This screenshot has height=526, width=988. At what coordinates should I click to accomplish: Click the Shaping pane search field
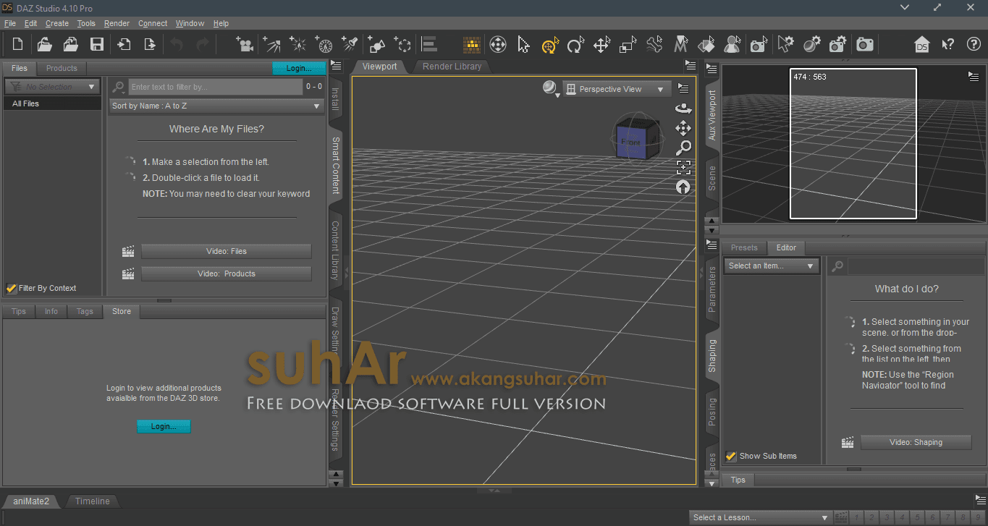click(x=916, y=266)
